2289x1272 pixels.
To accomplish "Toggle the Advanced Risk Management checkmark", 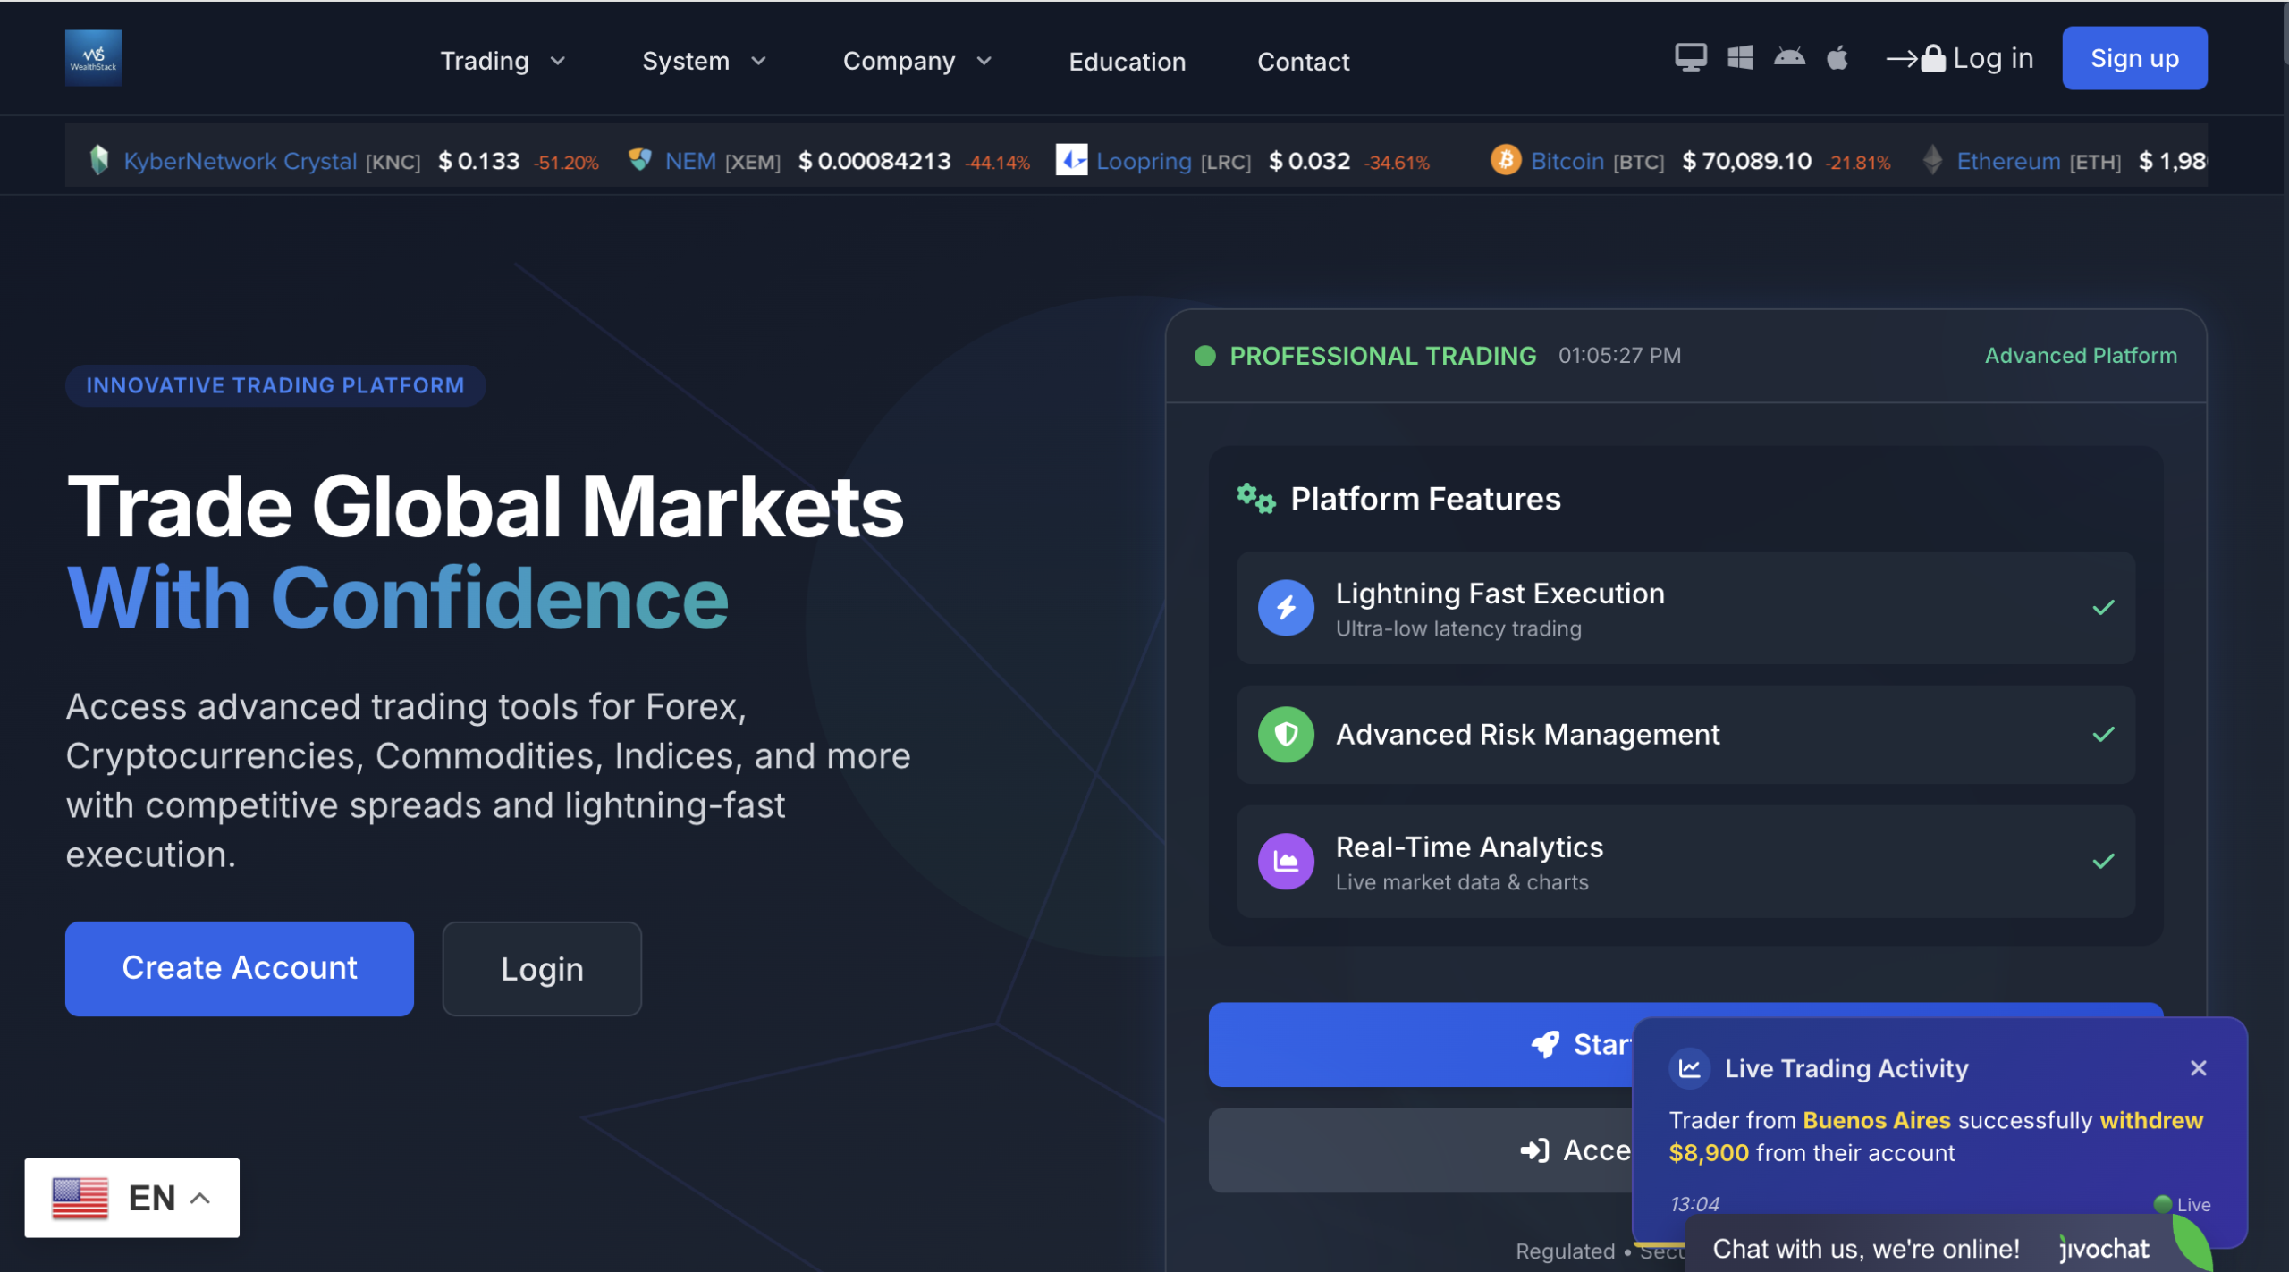I will coord(2104,735).
